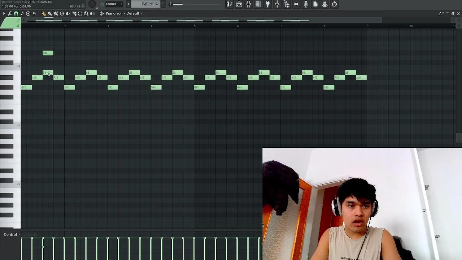Open the channel rack sliders icon
The height and width of the screenshot is (260, 462).
249,4
